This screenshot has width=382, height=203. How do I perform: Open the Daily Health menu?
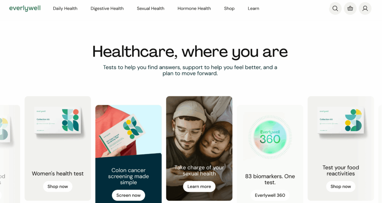pos(65,9)
